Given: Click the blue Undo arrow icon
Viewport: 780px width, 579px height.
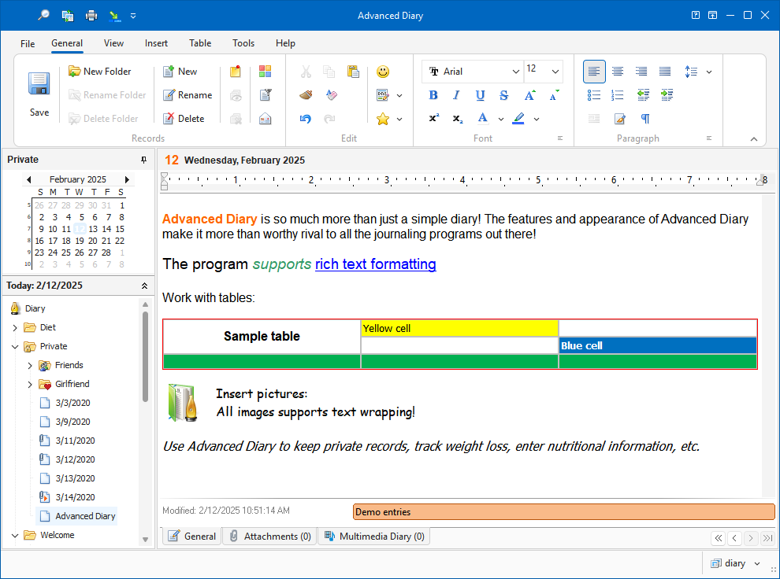Looking at the screenshot, I should click(x=306, y=119).
